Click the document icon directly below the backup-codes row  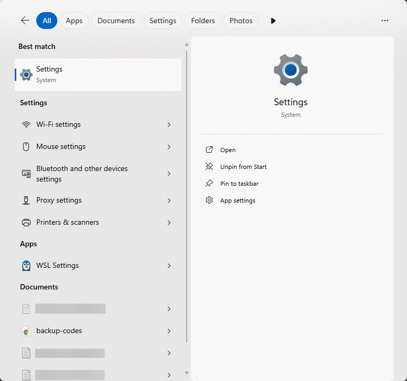click(x=26, y=353)
